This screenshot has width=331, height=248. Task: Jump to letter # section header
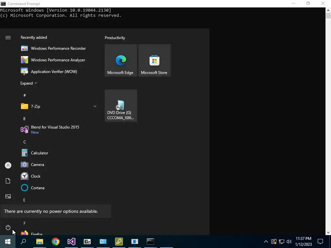pyautogui.click(x=25, y=95)
